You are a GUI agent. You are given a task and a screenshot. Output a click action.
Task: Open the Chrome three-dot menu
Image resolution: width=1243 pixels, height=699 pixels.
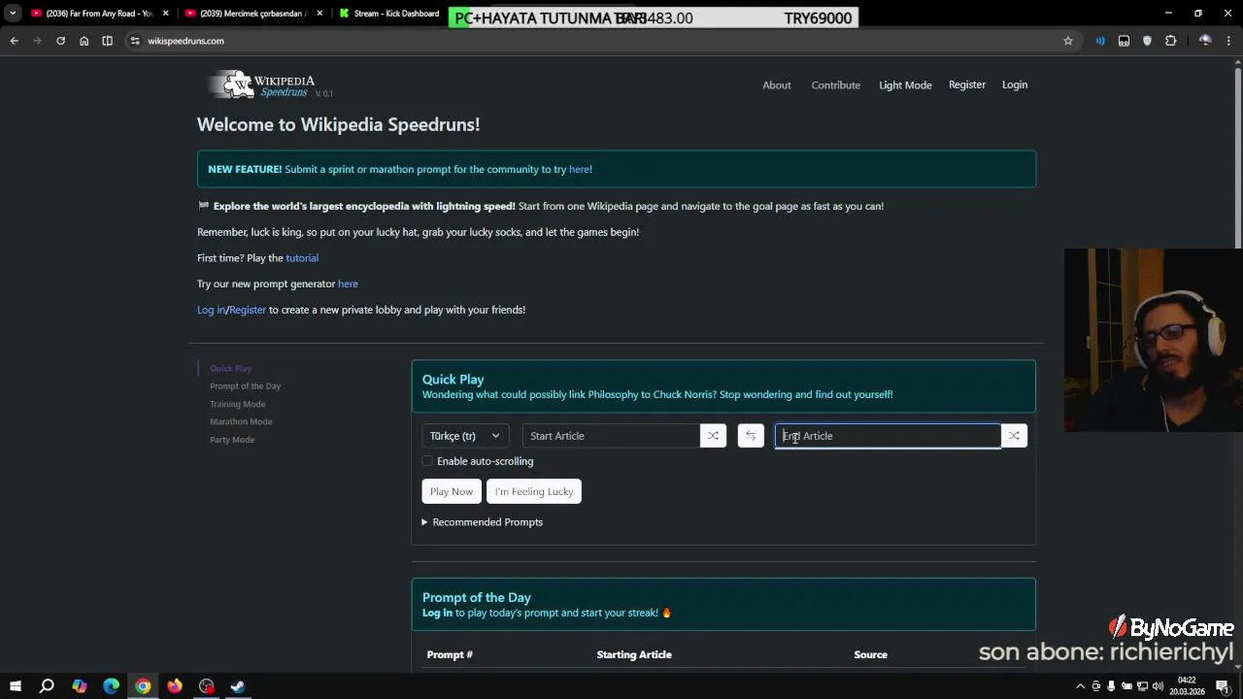[1229, 41]
